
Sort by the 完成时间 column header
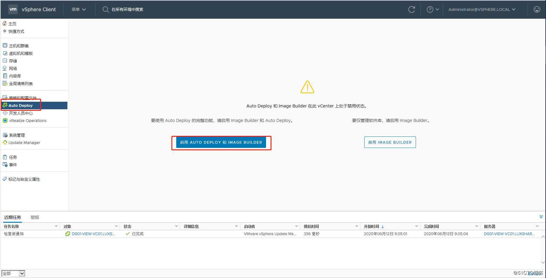pos(431,226)
